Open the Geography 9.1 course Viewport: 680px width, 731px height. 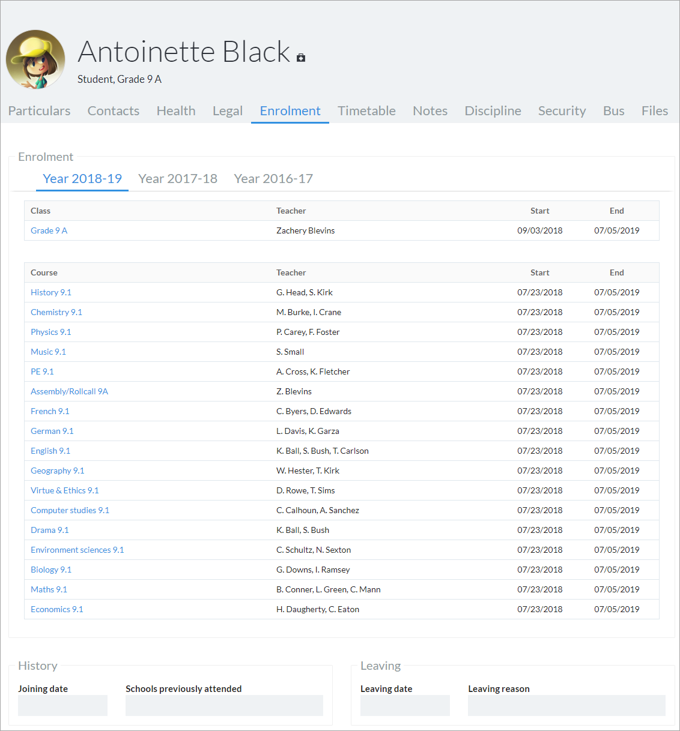click(58, 471)
